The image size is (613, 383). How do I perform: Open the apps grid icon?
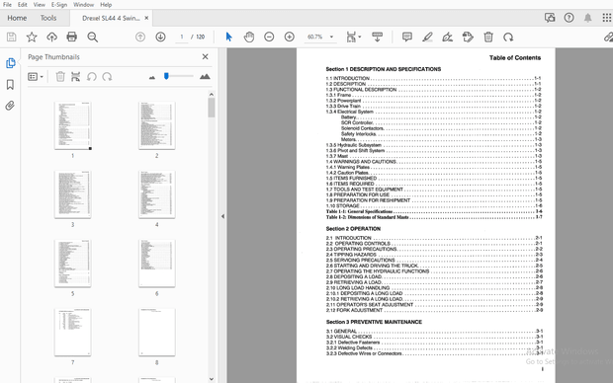coord(607,18)
